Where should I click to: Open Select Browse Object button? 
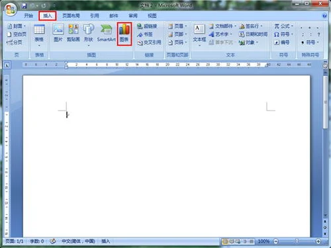click(x=325, y=227)
